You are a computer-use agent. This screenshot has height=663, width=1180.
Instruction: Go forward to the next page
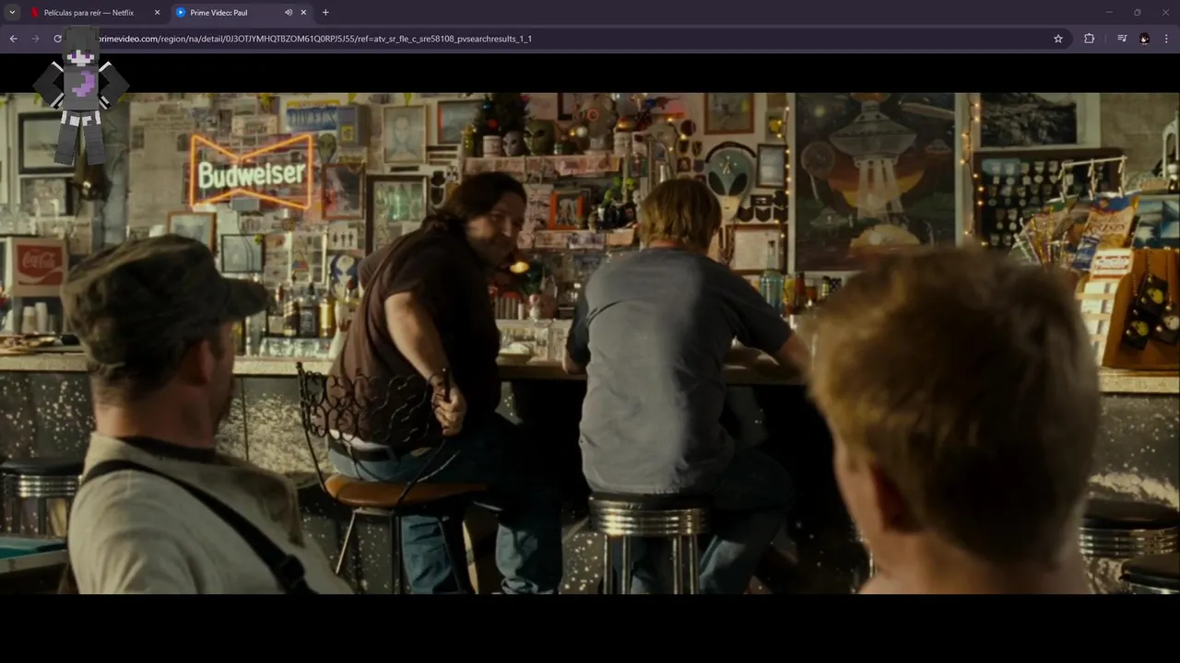[35, 39]
